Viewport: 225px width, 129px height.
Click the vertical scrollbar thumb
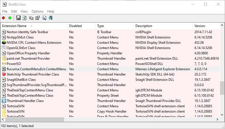[x=222, y=88]
